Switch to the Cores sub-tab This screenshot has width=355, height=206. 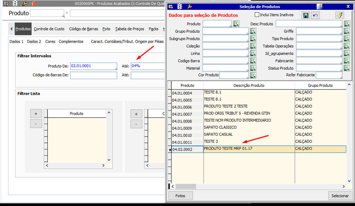pos(50,41)
